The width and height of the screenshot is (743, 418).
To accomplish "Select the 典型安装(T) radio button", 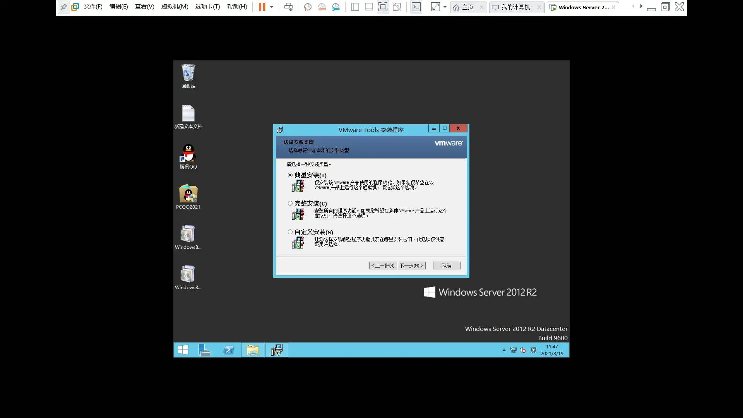I will tap(290, 175).
